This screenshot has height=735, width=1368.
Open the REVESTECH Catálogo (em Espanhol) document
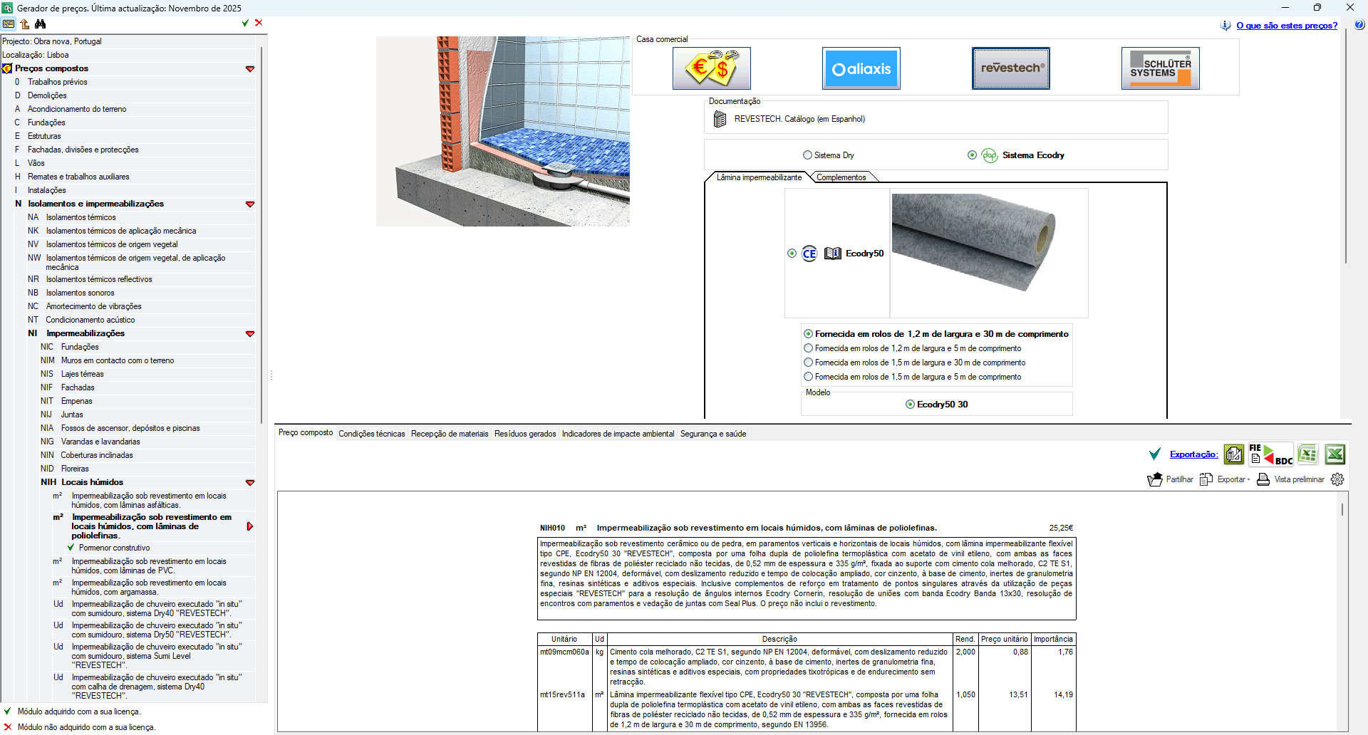pos(799,119)
